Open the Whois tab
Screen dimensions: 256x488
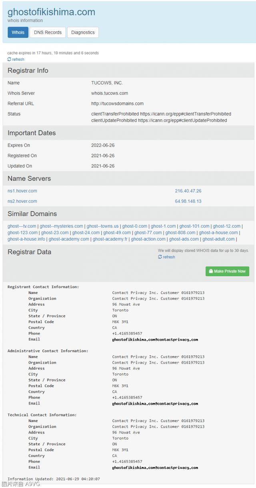coord(18,32)
